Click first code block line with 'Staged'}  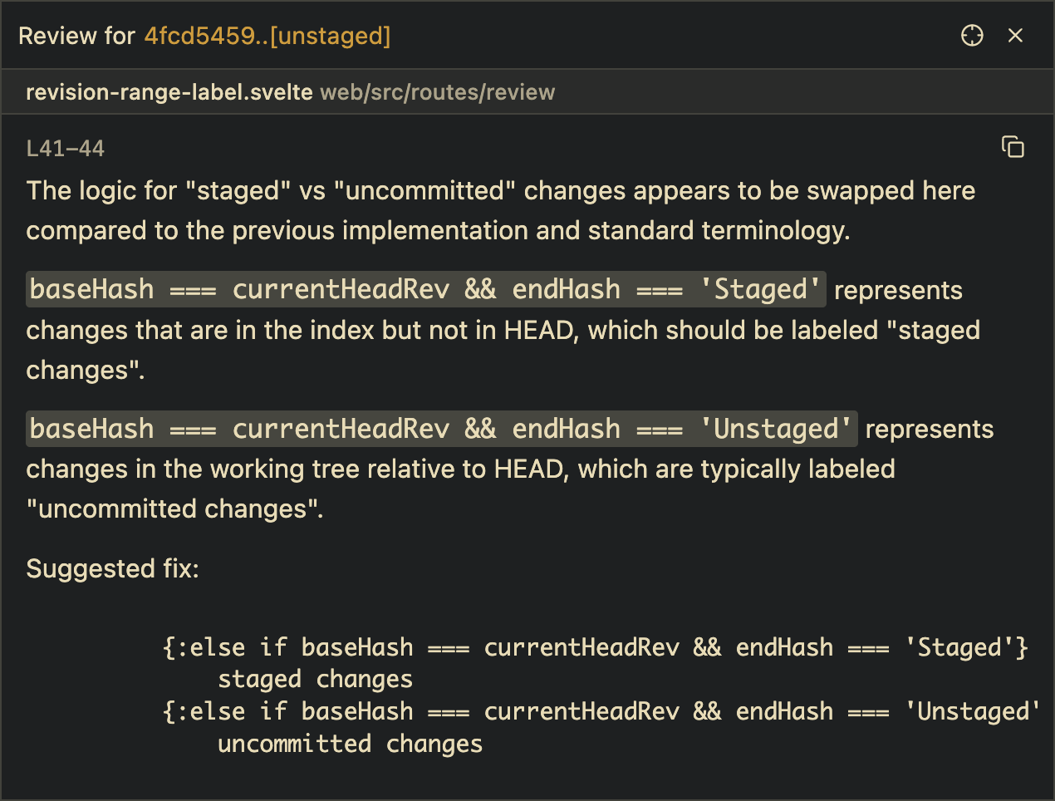coord(595,647)
